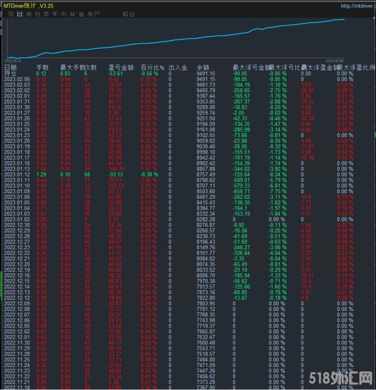Open the 周 weekly statistics tab
The width and height of the screenshot is (376, 390).
coord(29,15)
